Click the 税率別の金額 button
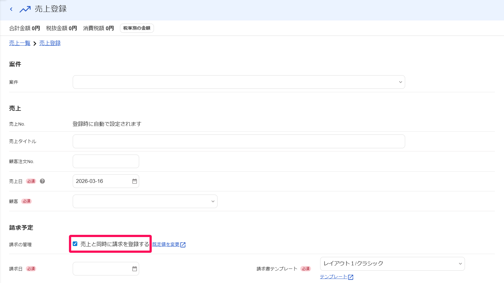This screenshot has width=504, height=283. (x=137, y=28)
